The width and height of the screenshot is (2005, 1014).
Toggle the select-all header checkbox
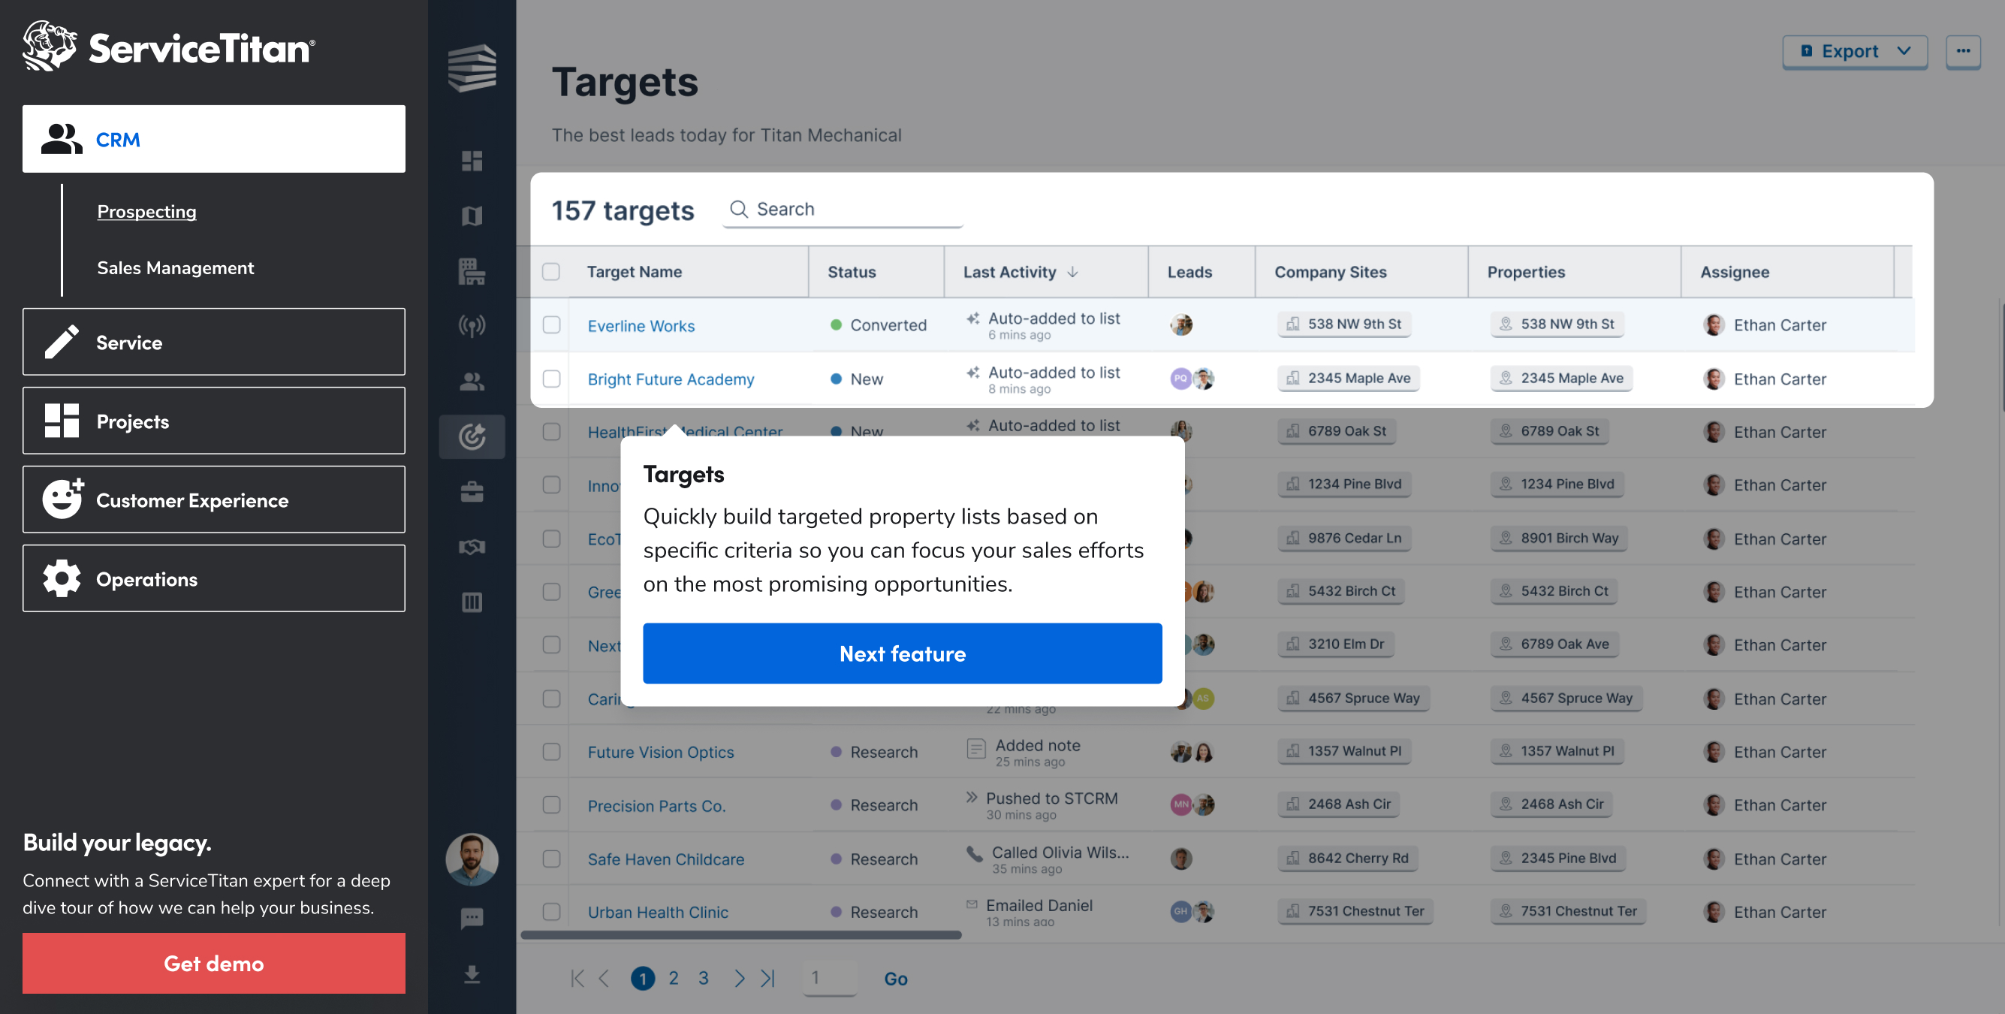[x=551, y=272]
